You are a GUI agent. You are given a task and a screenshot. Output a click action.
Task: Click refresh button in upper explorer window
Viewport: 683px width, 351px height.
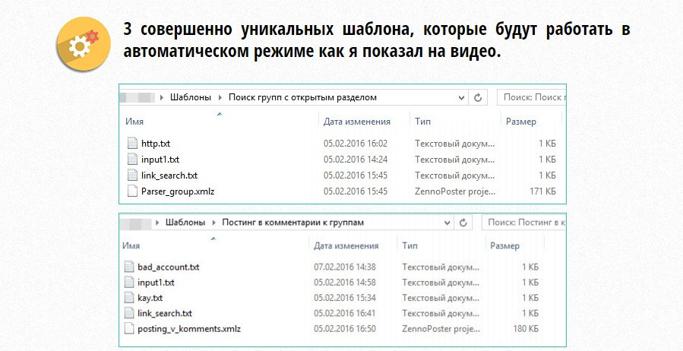pos(478,97)
